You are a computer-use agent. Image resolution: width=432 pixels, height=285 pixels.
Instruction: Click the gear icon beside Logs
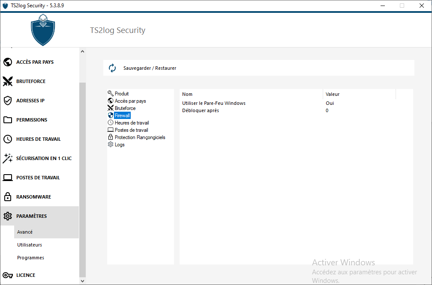(x=111, y=145)
